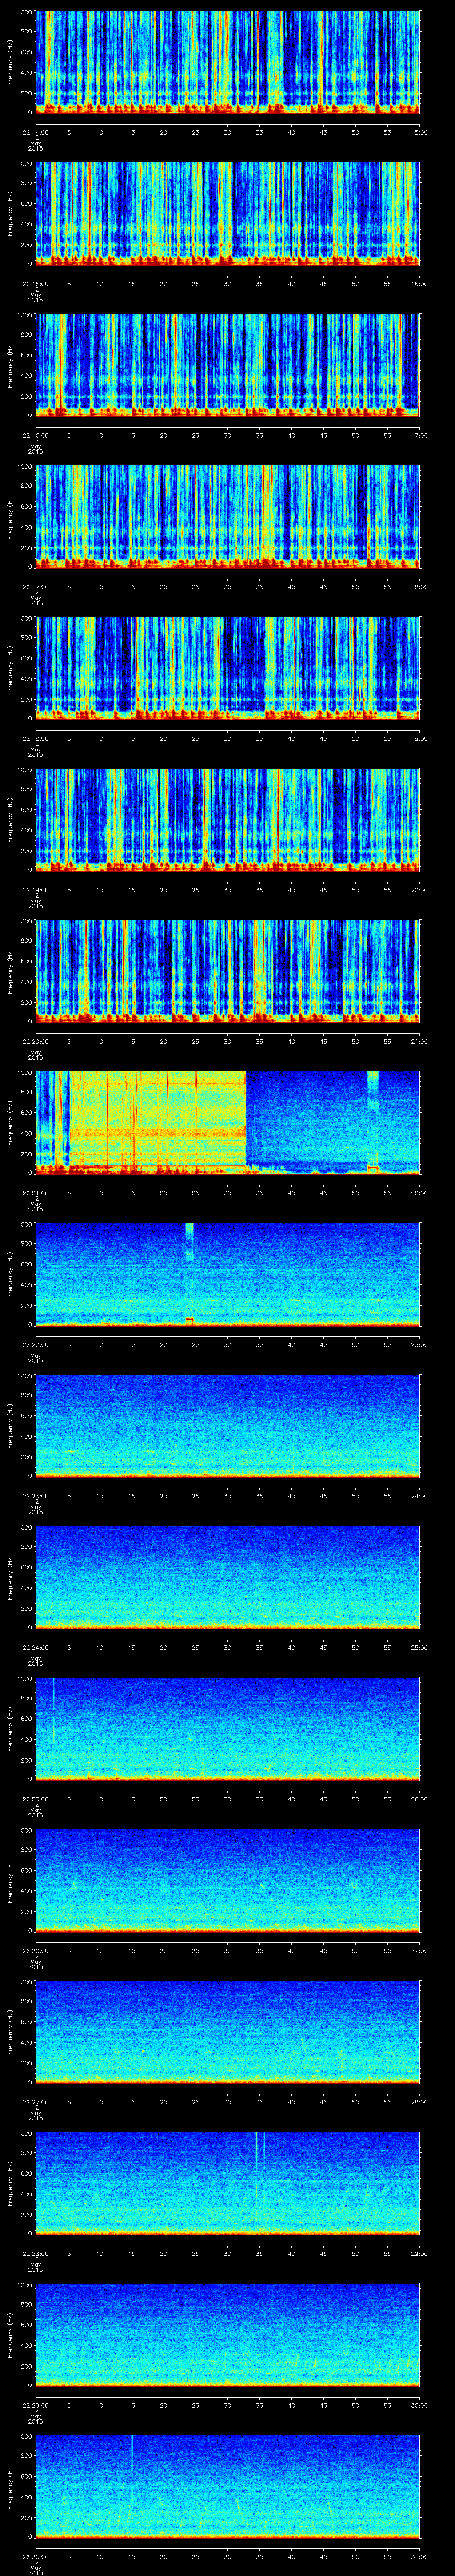The height and width of the screenshot is (2576, 455).
Task: Click the spectrogram panel starting at 22:26:00
Action: tap(228, 1880)
